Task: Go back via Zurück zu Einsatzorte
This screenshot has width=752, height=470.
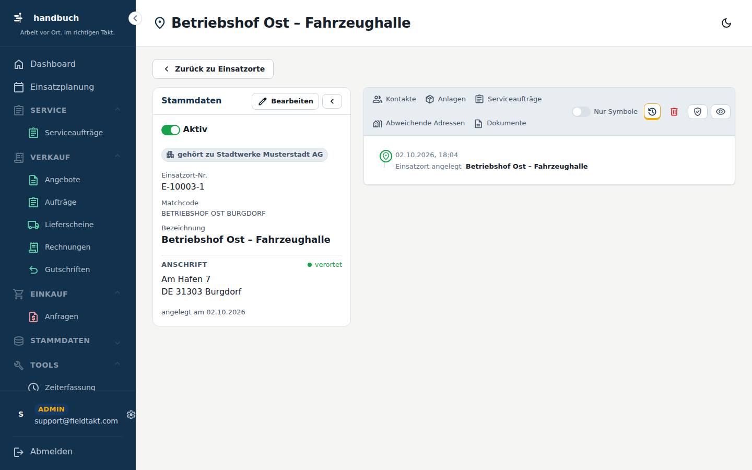Action: coord(213,69)
